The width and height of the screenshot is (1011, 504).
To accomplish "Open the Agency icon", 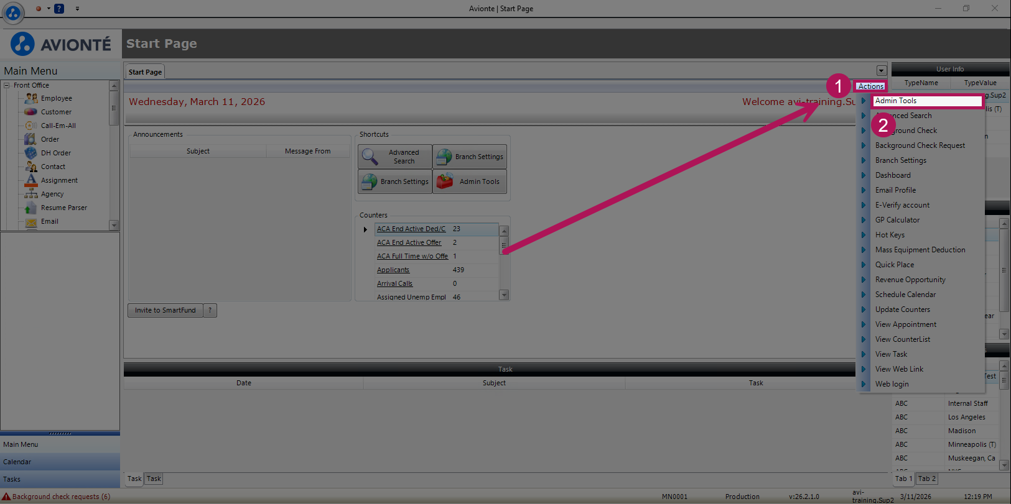I will [x=31, y=194].
